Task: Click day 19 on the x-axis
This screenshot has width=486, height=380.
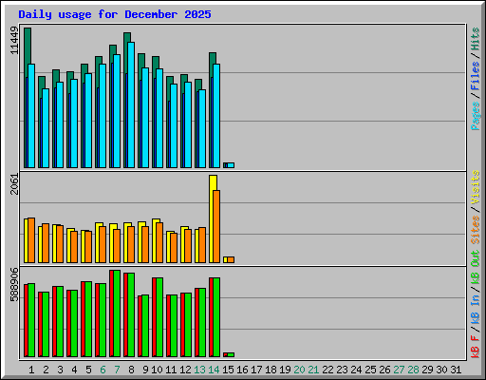Action: 285,370
